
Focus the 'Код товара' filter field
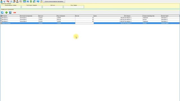pos(74,7)
